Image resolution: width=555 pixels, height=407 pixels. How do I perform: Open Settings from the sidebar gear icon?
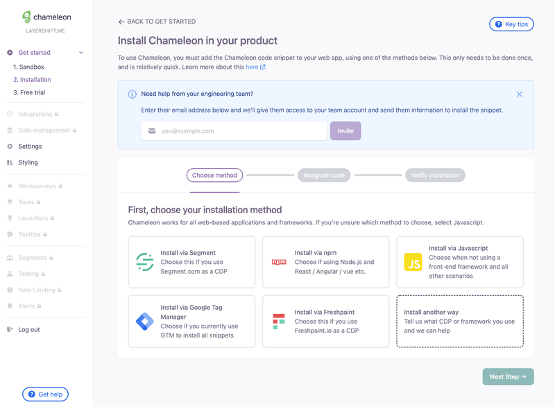[10, 146]
